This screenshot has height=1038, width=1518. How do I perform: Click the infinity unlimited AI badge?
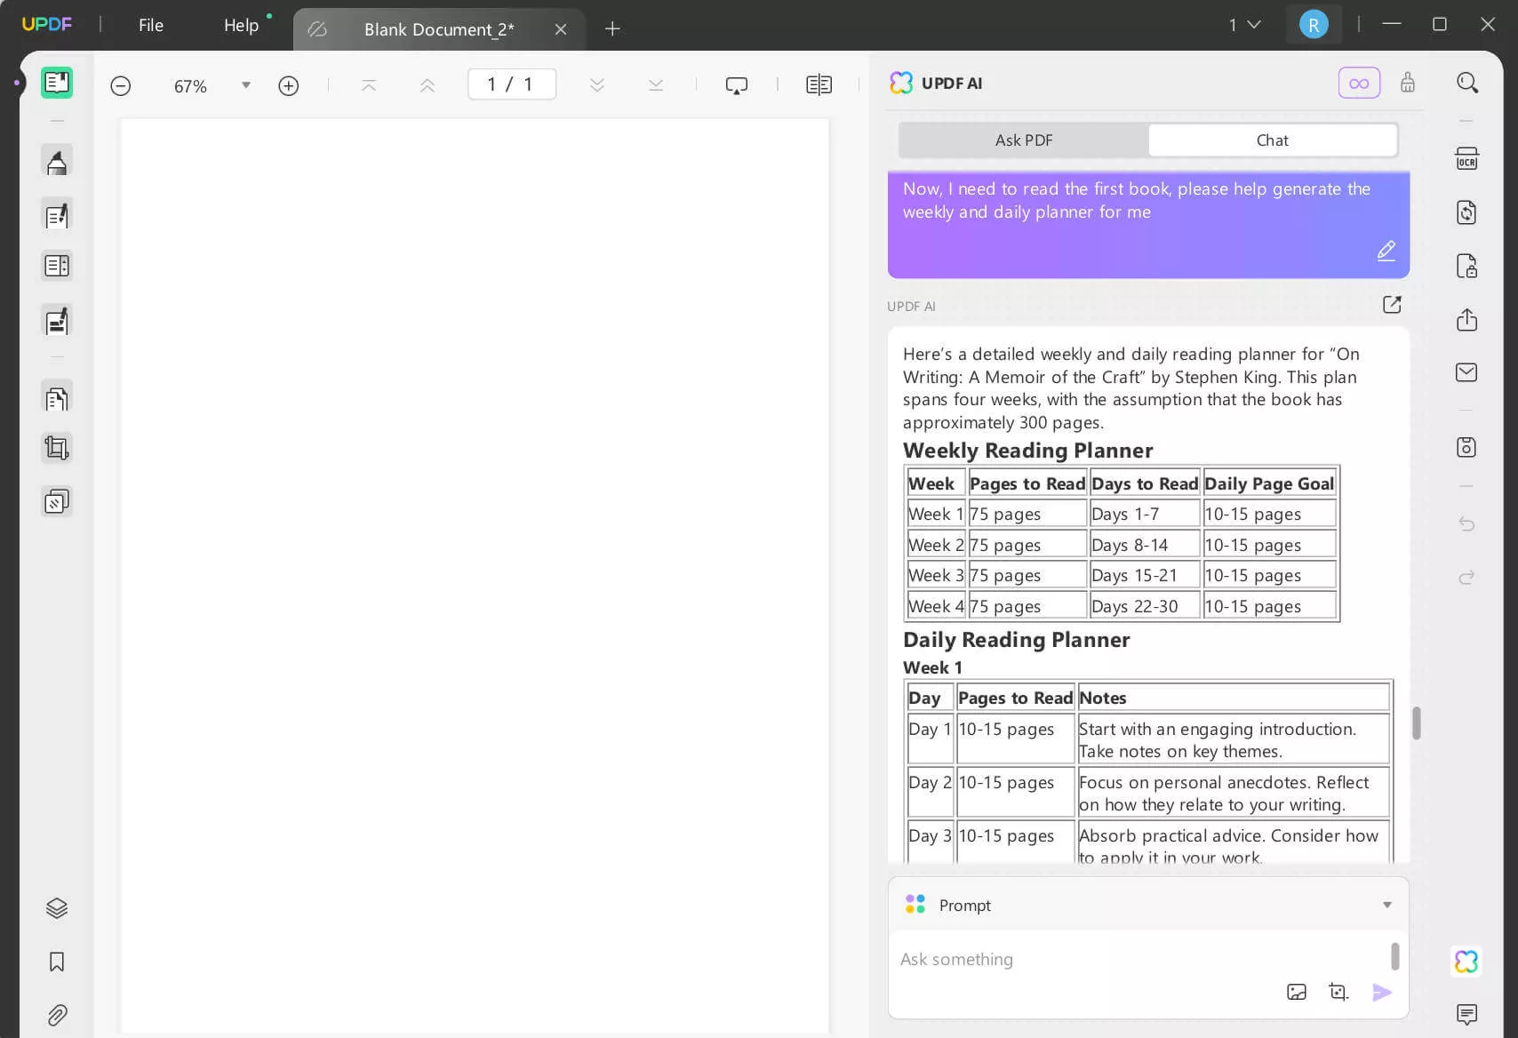[1359, 84]
